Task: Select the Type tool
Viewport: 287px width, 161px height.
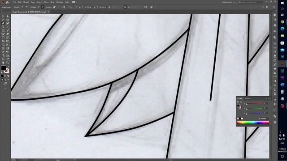Action: [x=3, y=27]
